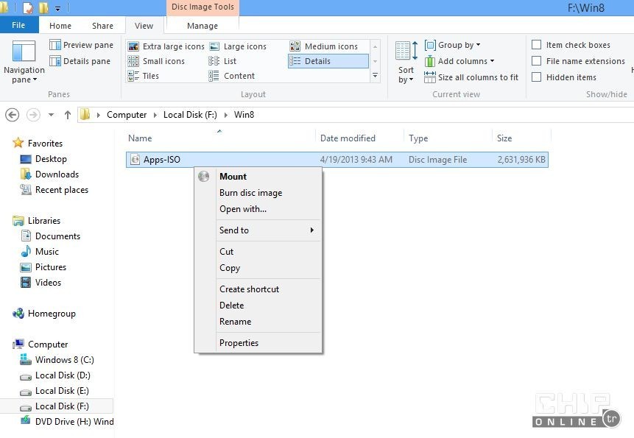Image resolution: width=634 pixels, height=438 pixels.
Task: Sort by the Size column header
Action: [521, 138]
